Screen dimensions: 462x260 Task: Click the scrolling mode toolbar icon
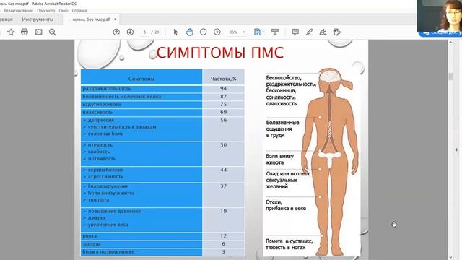point(275,32)
